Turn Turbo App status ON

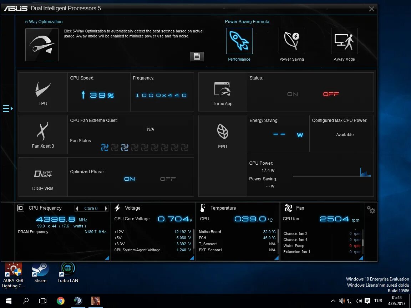point(293,94)
